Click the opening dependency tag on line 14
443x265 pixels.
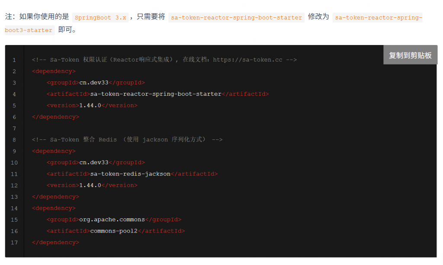pos(54,208)
